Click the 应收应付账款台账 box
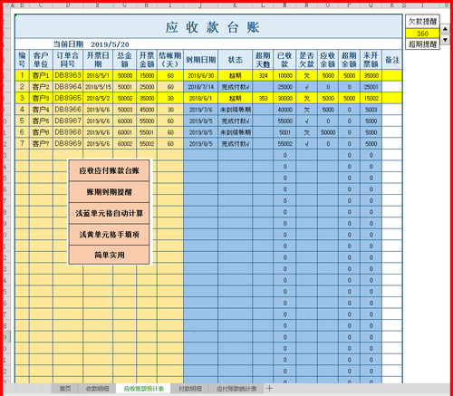 109,170
